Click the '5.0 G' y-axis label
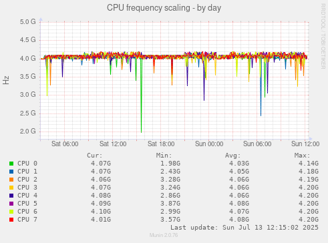The height and width of the screenshot is (243, 328). tap(27, 22)
